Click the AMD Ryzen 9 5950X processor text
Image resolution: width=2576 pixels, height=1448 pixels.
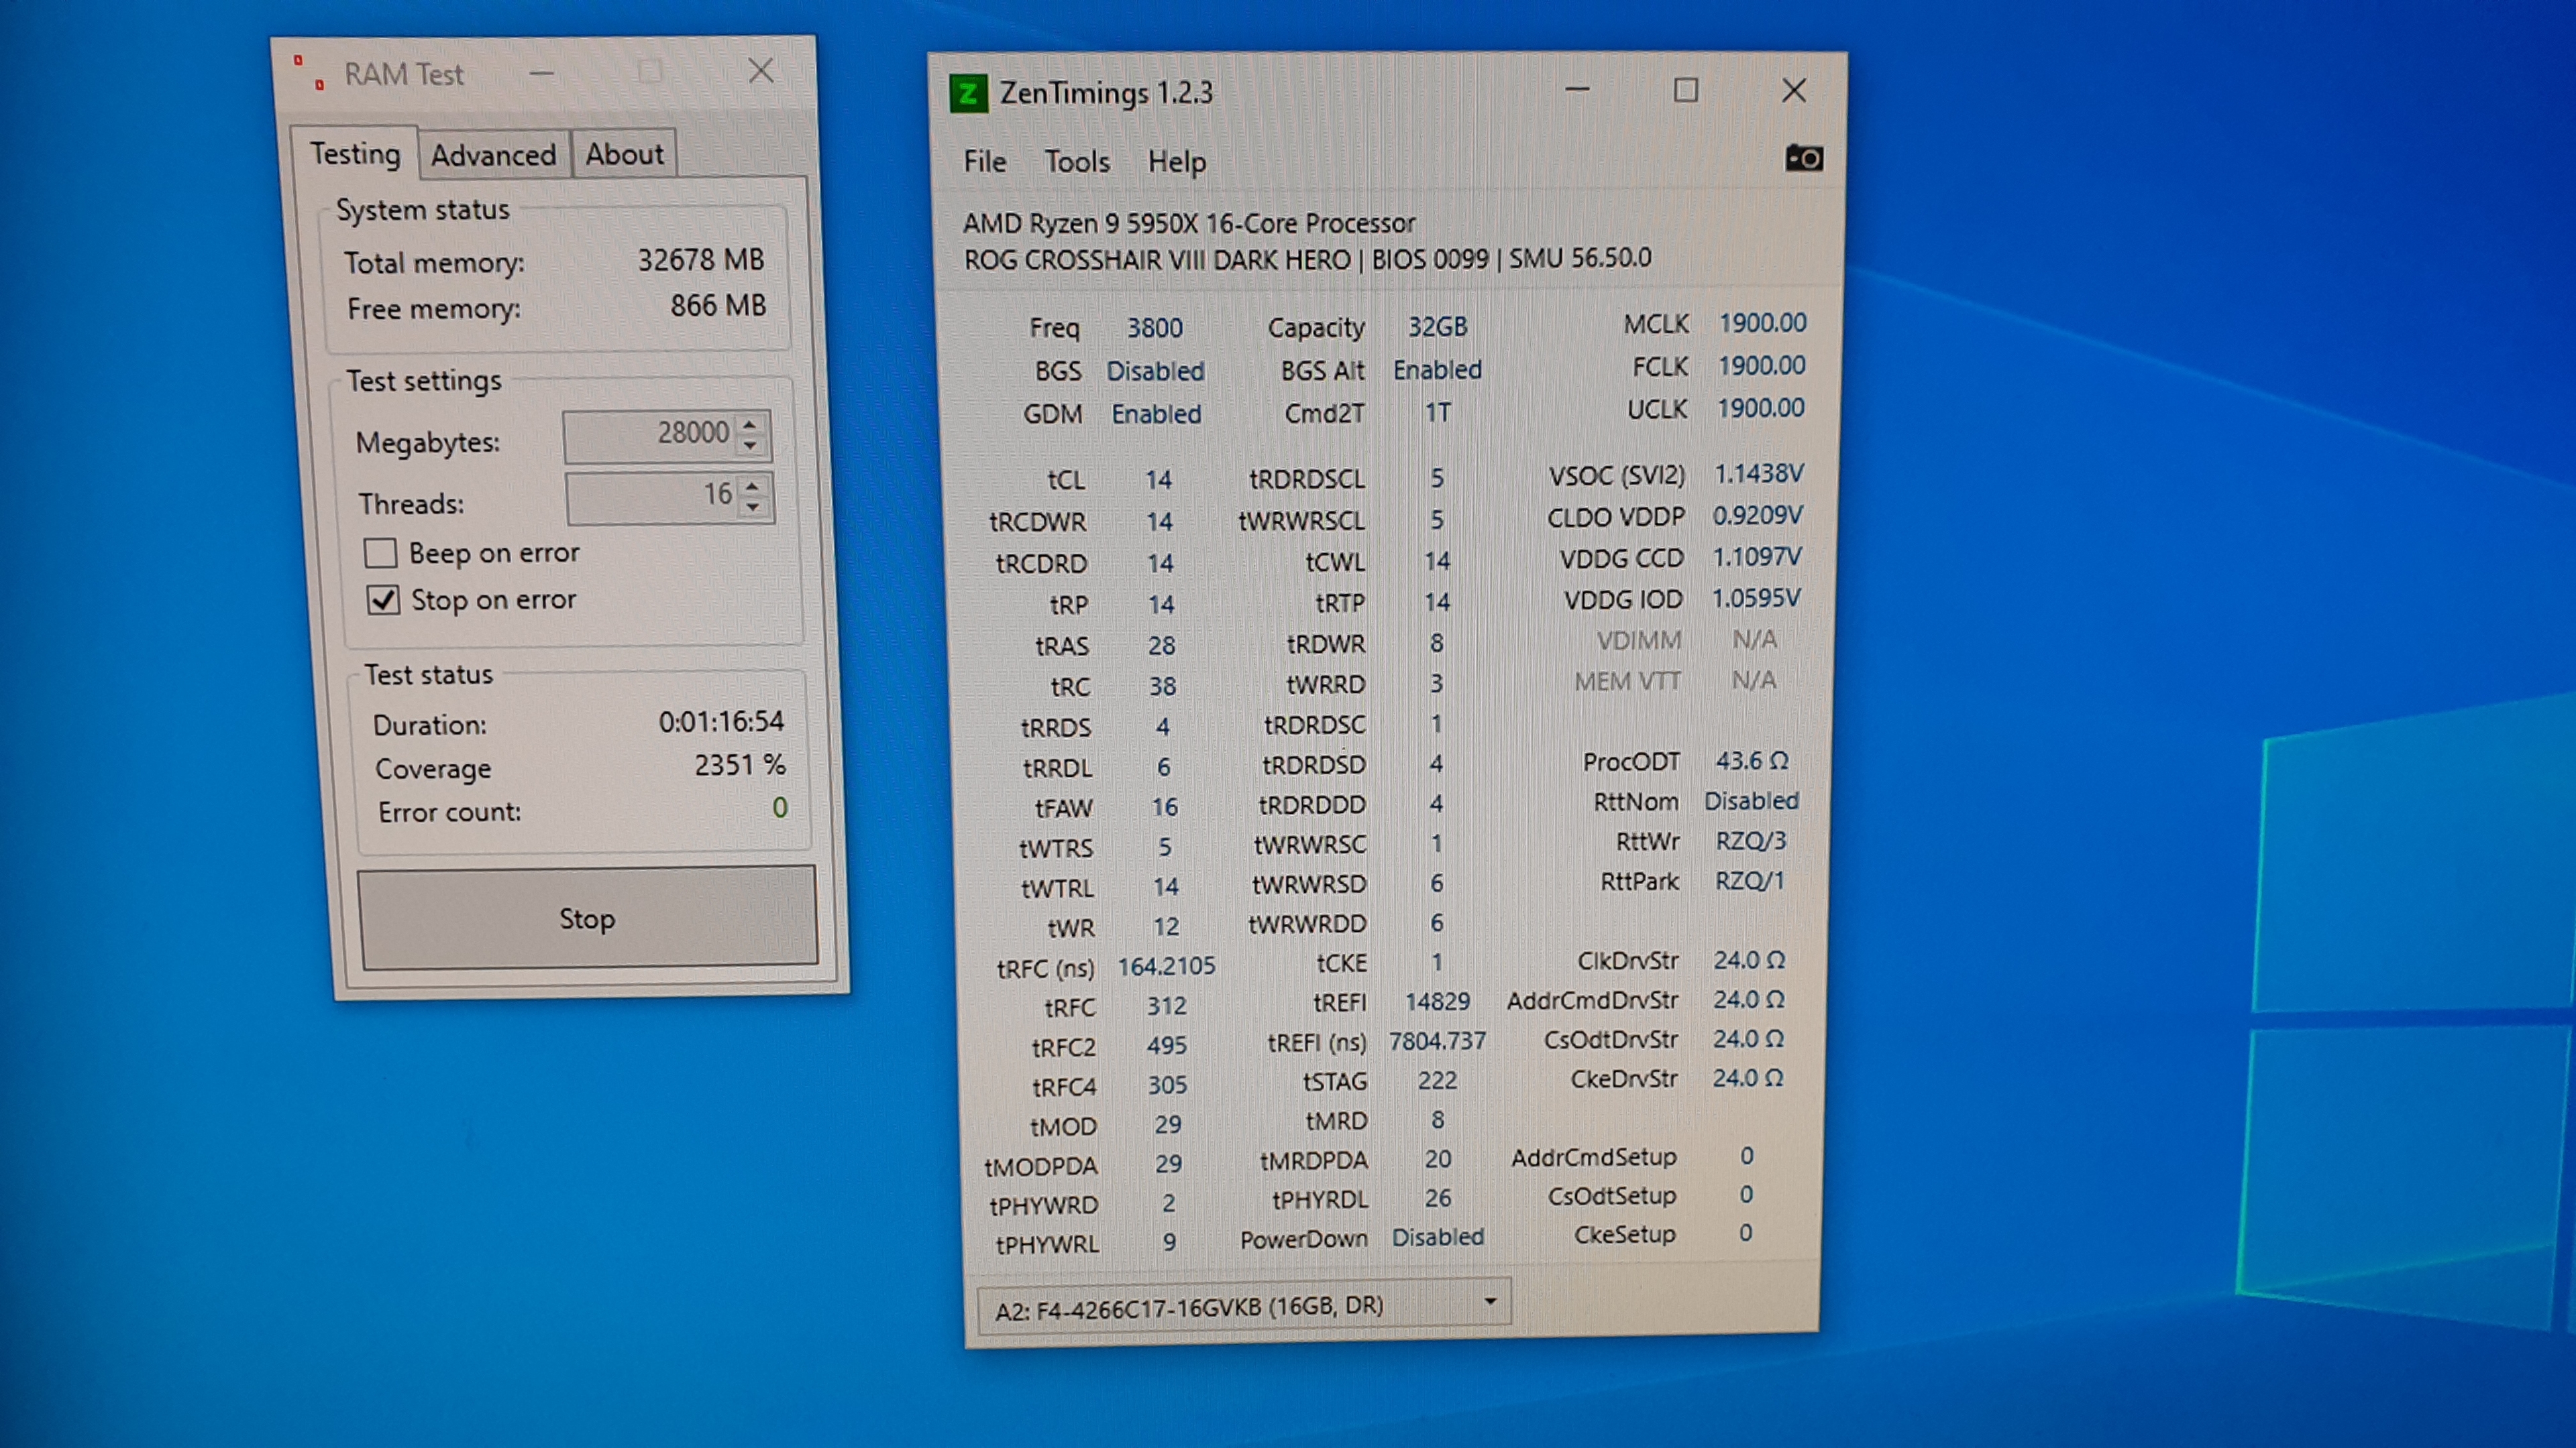click(1189, 223)
